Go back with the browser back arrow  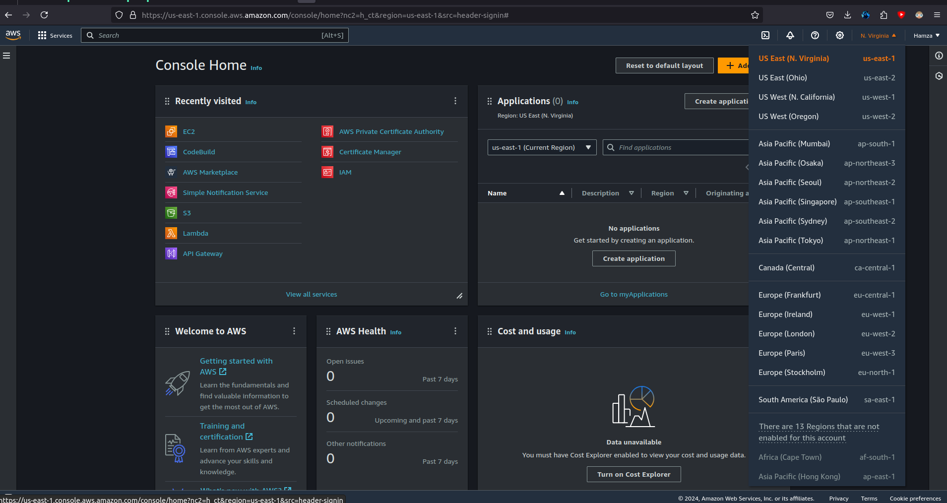point(8,15)
